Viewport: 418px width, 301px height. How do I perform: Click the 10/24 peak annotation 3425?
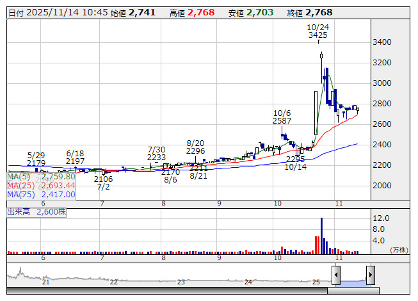pyautogui.click(x=318, y=35)
